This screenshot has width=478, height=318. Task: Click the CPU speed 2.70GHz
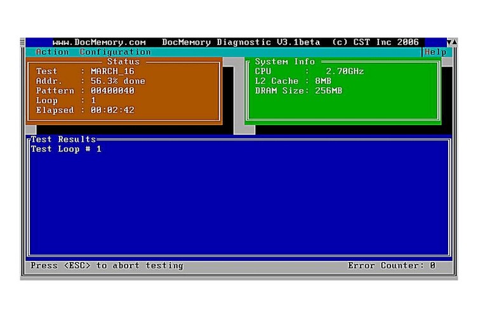click(345, 72)
